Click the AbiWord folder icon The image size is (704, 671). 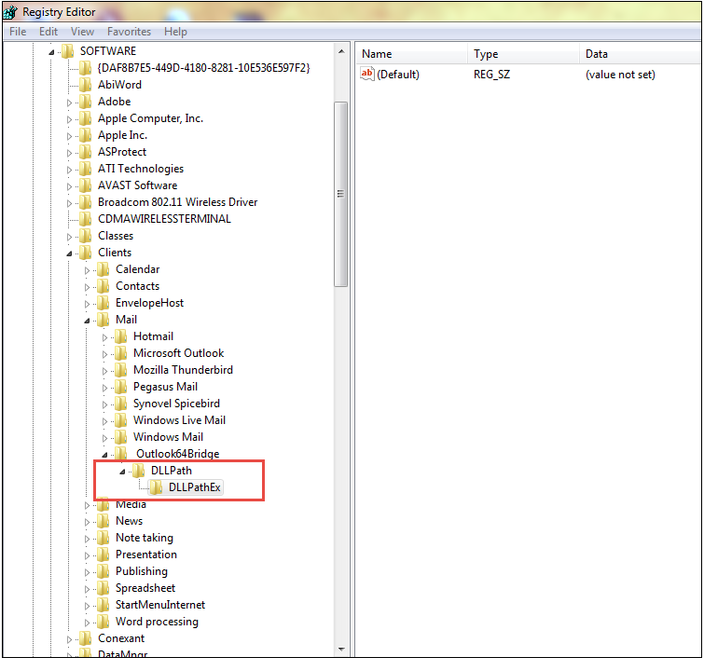pyautogui.click(x=85, y=85)
